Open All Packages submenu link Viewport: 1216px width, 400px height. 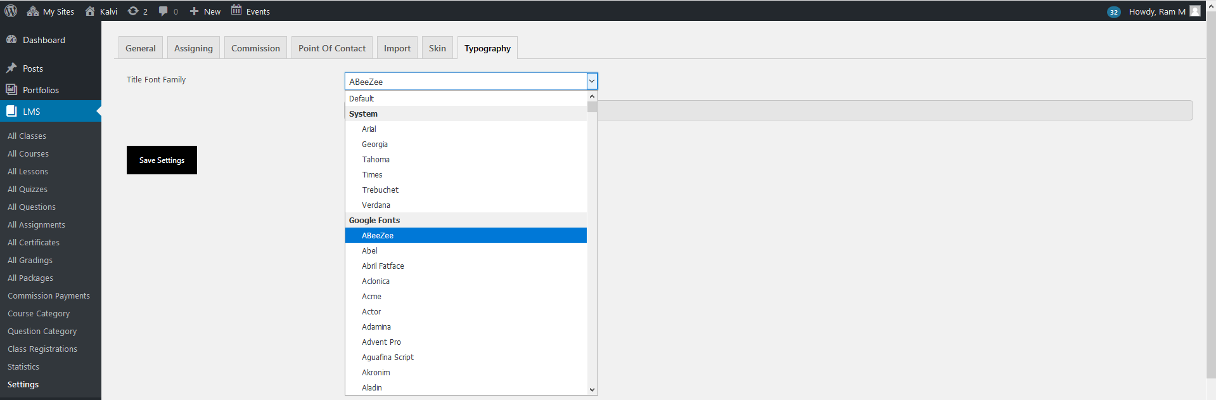pyautogui.click(x=30, y=278)
